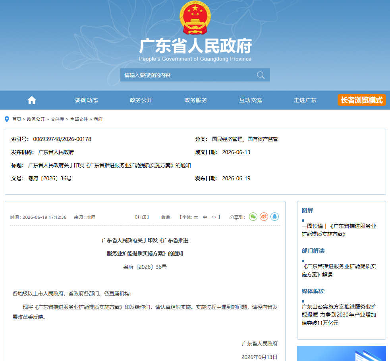Click the 部门解读 section heading
Viewport: 390px width, 361px height.
(313, 251)
